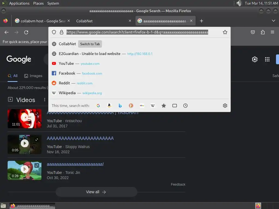Open volume control speaker in panel
Viewport: 279px width, 209px height.
point(239,3)
